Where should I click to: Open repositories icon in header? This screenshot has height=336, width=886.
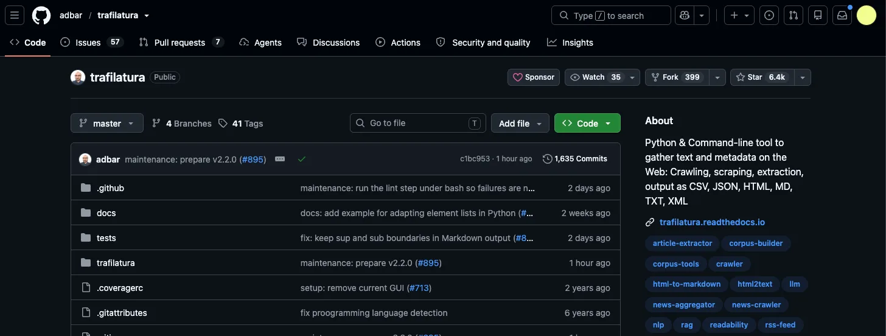[818, 15]
